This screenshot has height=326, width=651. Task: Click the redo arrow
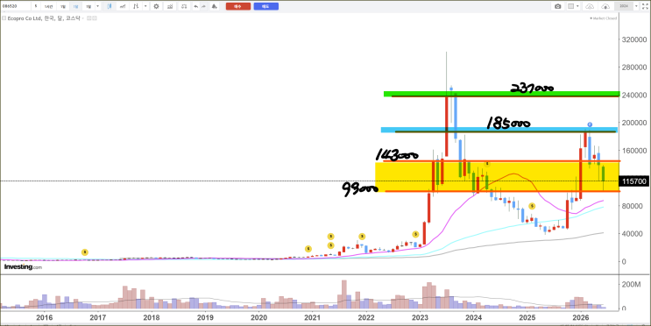(204, 6)
